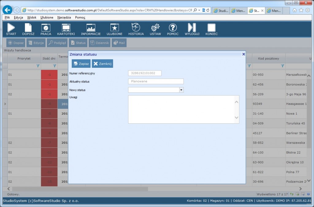
Task: Open the USTAW settings module
Action: point(155,29)
